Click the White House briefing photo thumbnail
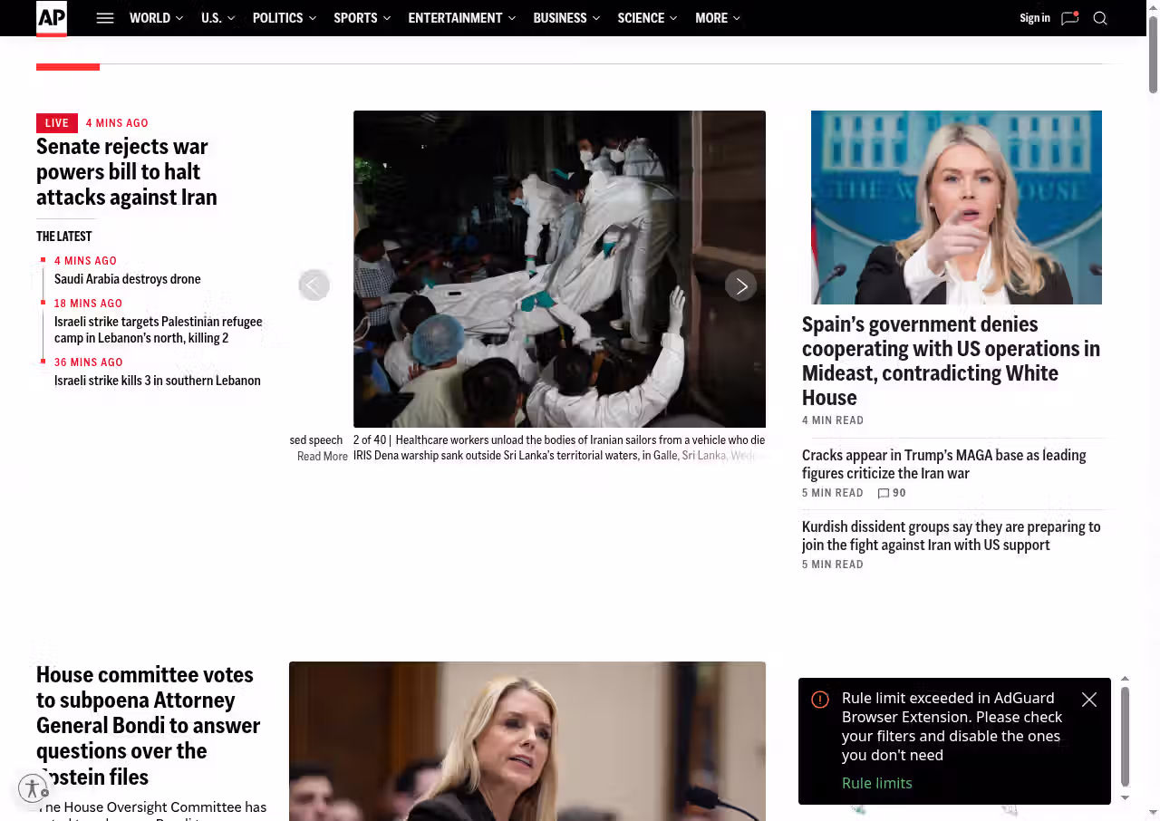 coord(956,208)
